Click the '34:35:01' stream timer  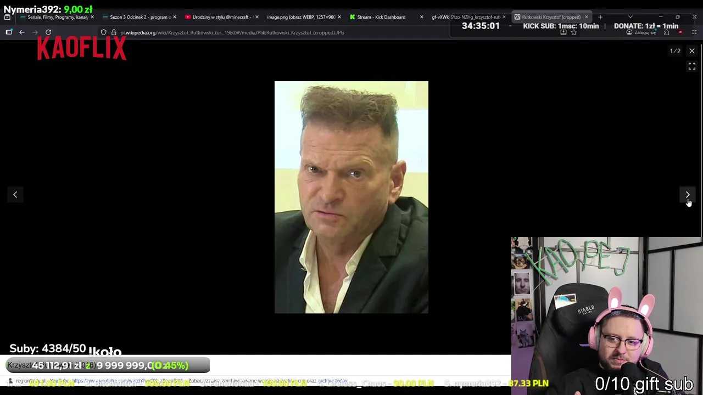(x=481, y=26)
